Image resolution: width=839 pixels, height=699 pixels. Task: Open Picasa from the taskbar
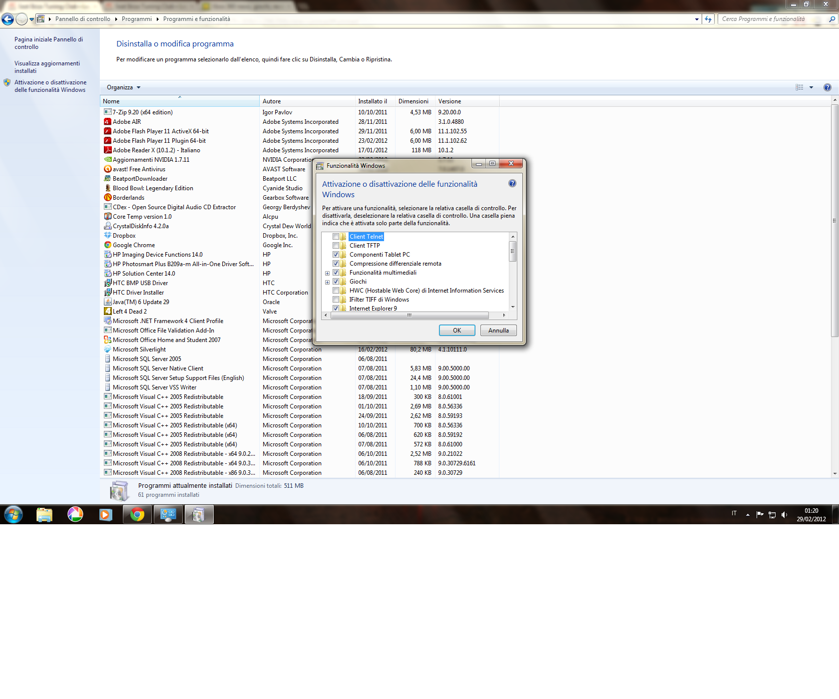pos(75,514)
